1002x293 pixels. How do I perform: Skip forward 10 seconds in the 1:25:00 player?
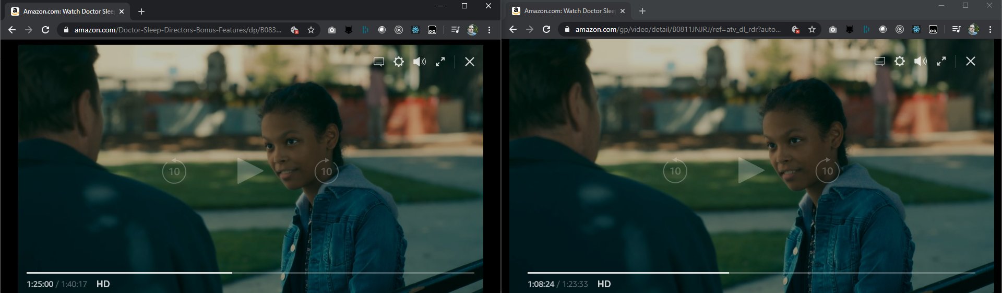[x=326, y=171]
